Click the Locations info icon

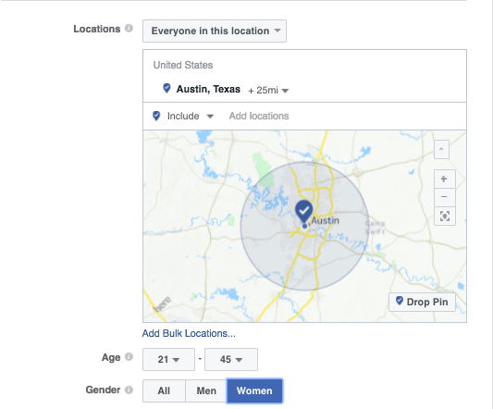(129, 29)
